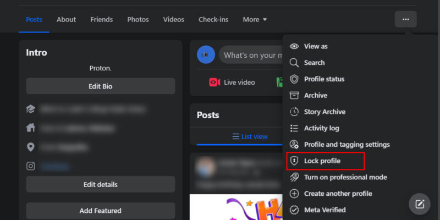Click the What's on your mind input
The image size is (440, 220).
tap(251, 55)
